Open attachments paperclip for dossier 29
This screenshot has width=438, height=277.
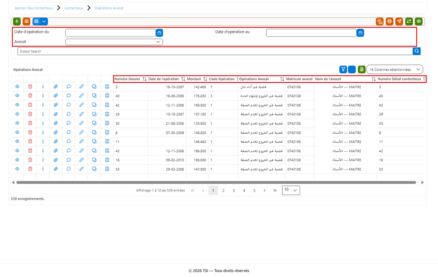click(56, 114)
